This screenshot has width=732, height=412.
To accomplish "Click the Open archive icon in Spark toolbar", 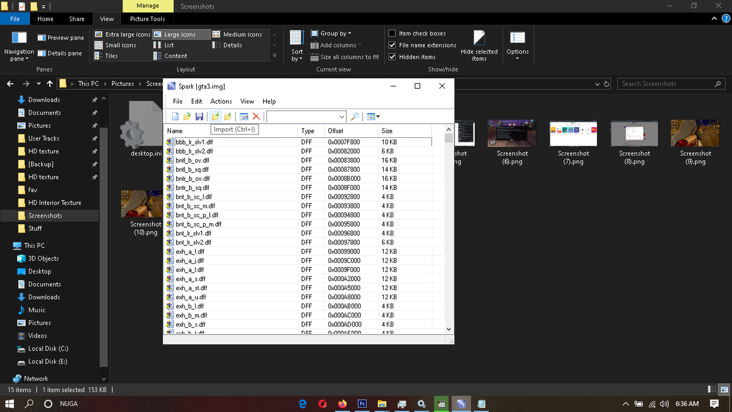I will click(x=187, y=117).
